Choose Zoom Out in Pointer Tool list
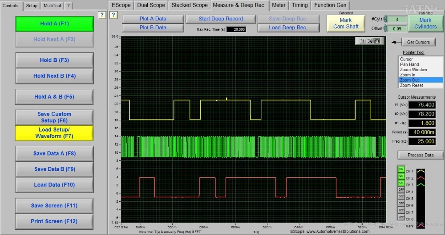This screenshot has height=235, width=445. (x=421, y=80)
